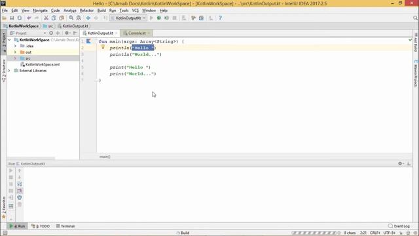
Task: Click the print icon in Run console
Action: (20, 197)
